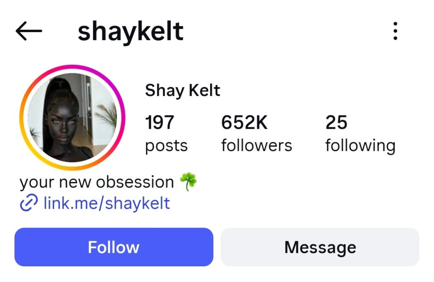This screenshot has width=434, height=282.
Task: Follow the shaykelt account
Action: 114,247
